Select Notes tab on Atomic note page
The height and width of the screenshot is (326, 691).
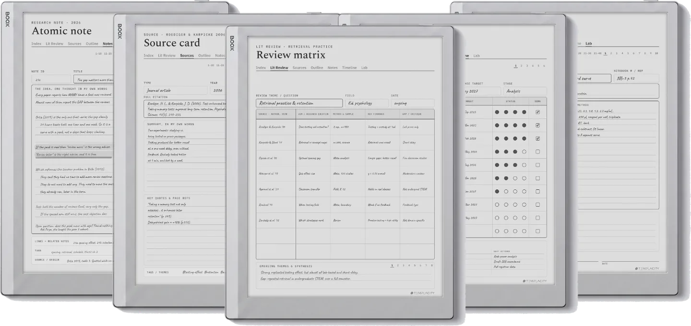click(x=107, y=44)
